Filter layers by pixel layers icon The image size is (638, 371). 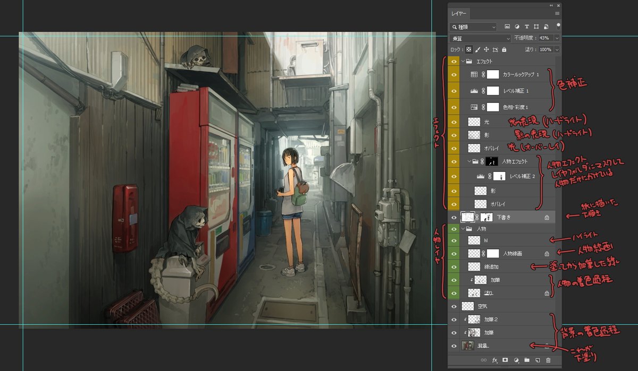(507, 27)
